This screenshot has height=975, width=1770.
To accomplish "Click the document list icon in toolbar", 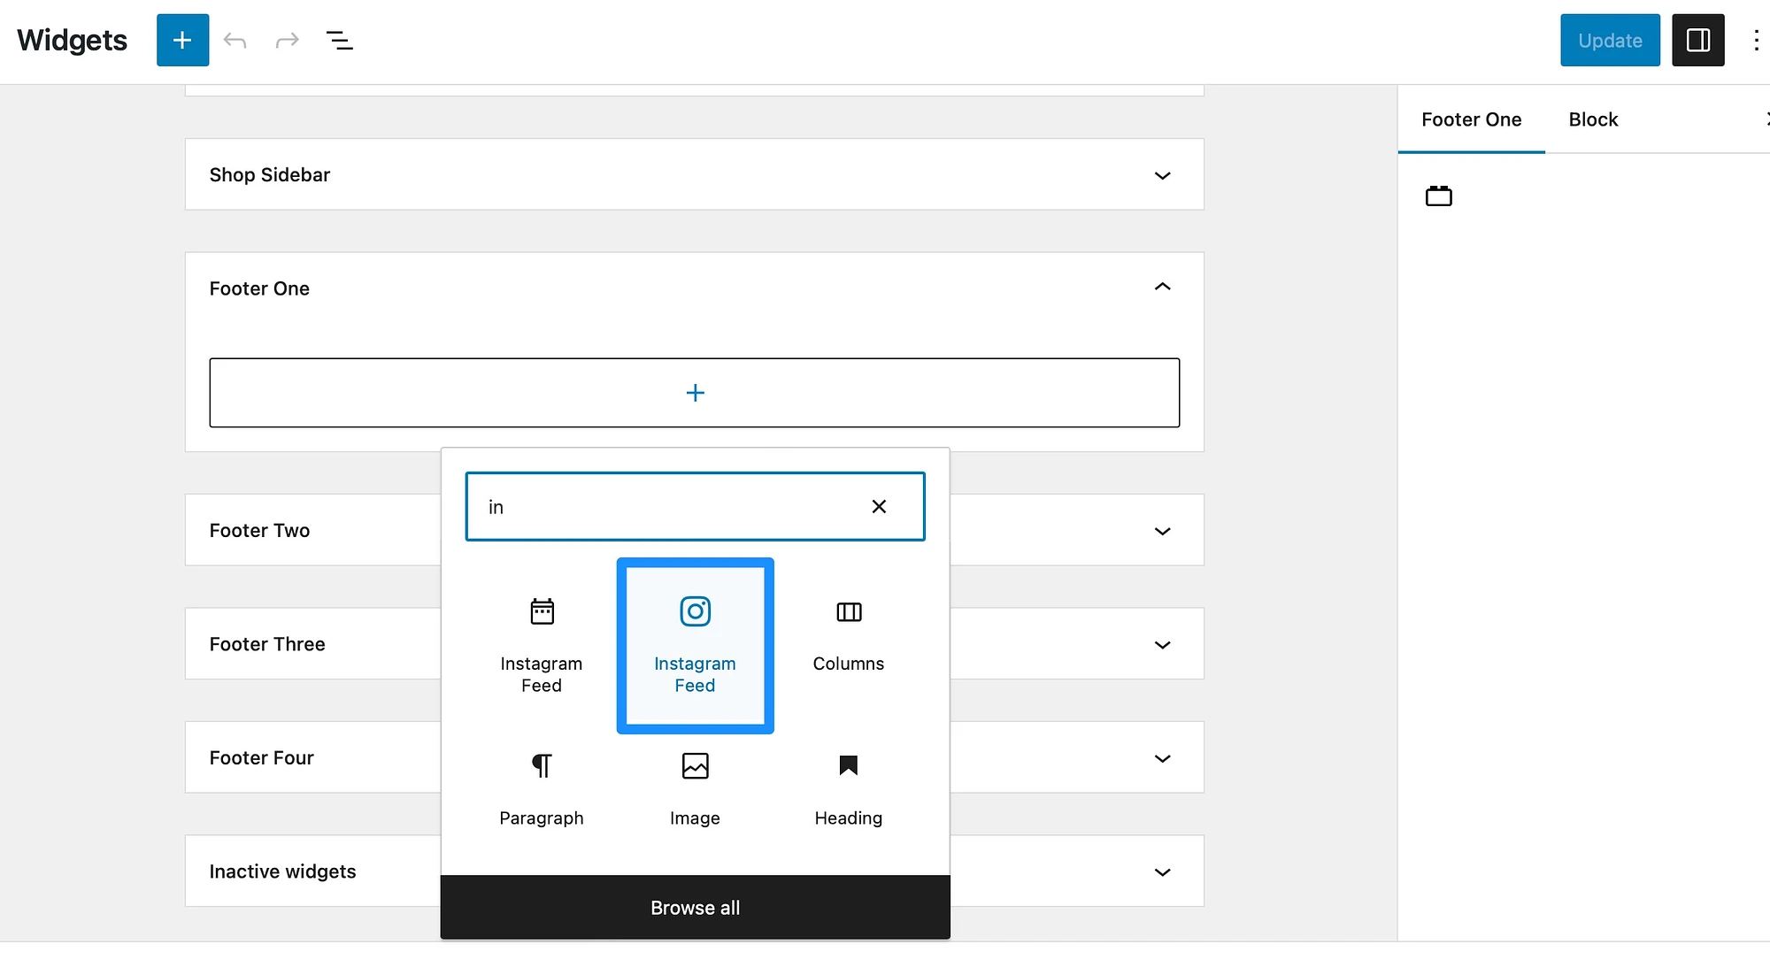I will [x=340, y=38].
